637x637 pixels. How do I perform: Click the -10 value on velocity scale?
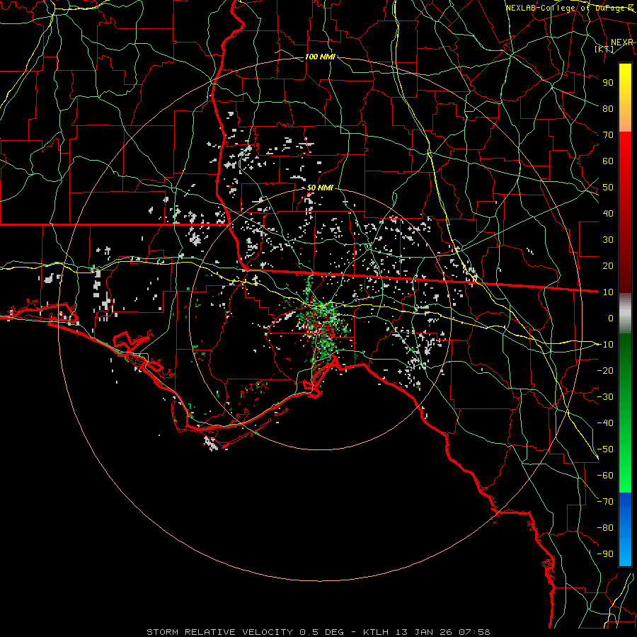click(605, 345)
